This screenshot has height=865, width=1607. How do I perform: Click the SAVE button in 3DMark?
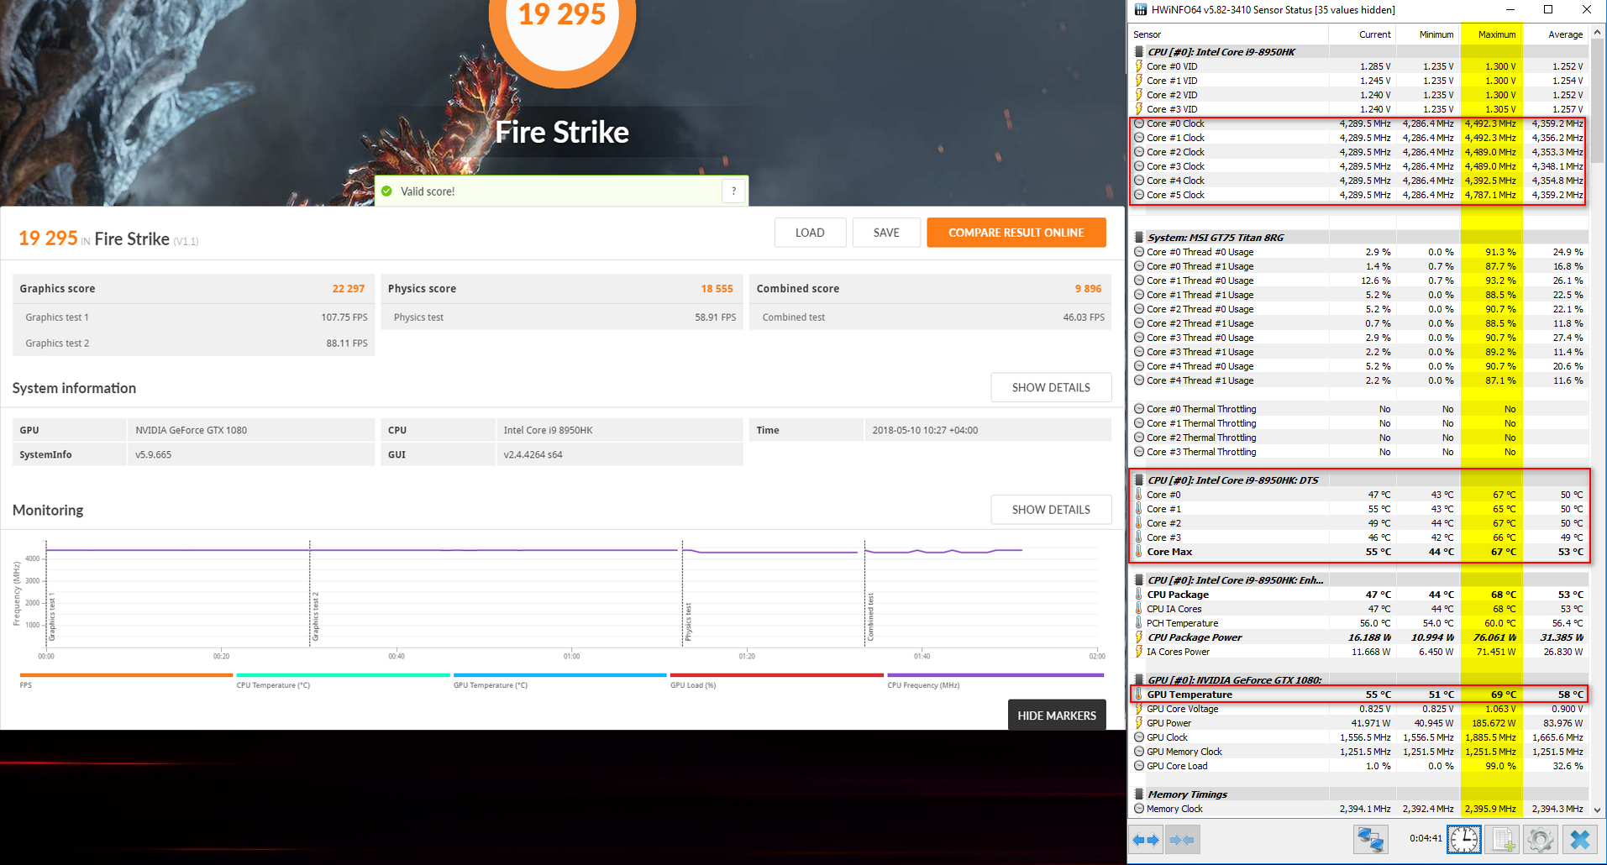click(886, 233)
